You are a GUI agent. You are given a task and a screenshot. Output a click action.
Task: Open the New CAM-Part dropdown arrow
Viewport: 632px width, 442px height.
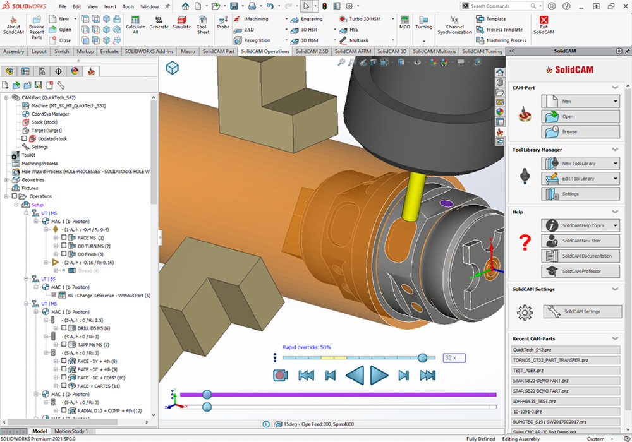point(616,101)
